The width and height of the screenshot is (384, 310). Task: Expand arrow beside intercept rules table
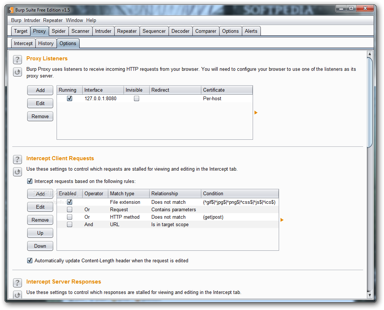(282, 220)
